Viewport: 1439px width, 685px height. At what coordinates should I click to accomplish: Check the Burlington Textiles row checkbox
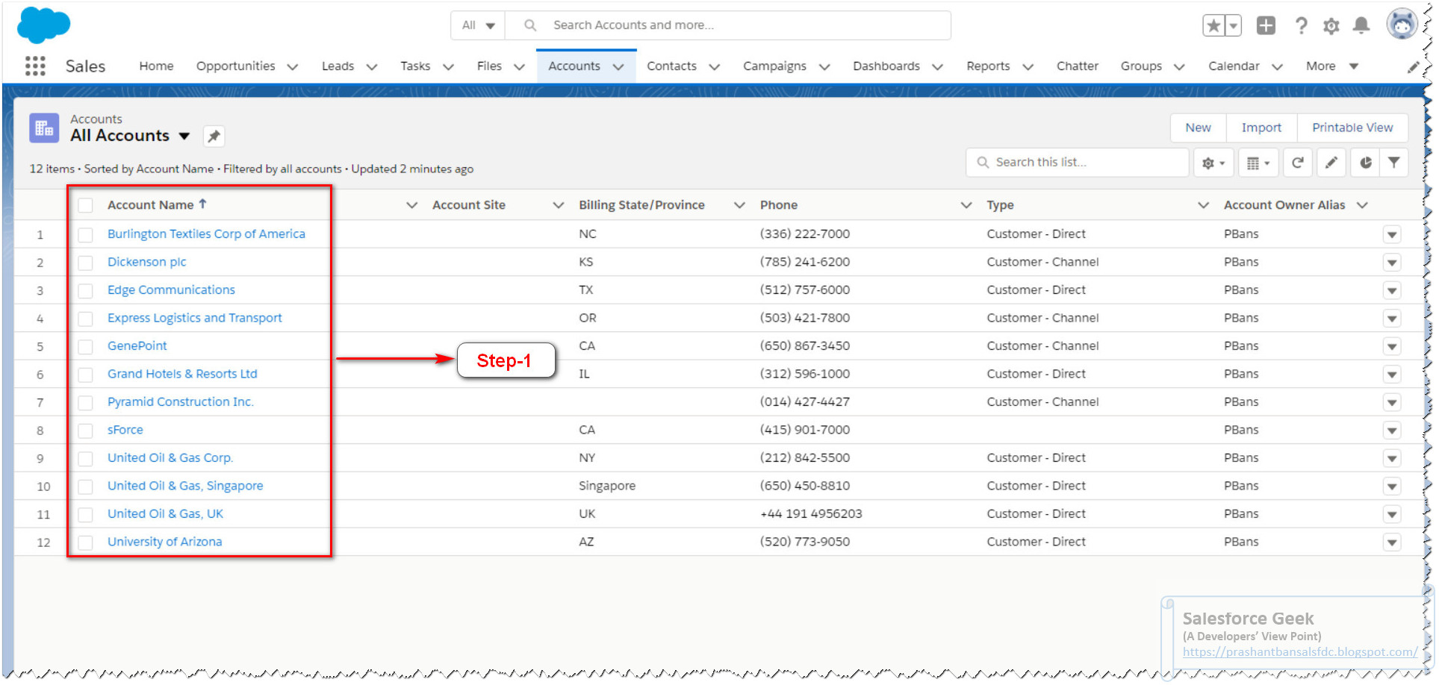point(86,234)
